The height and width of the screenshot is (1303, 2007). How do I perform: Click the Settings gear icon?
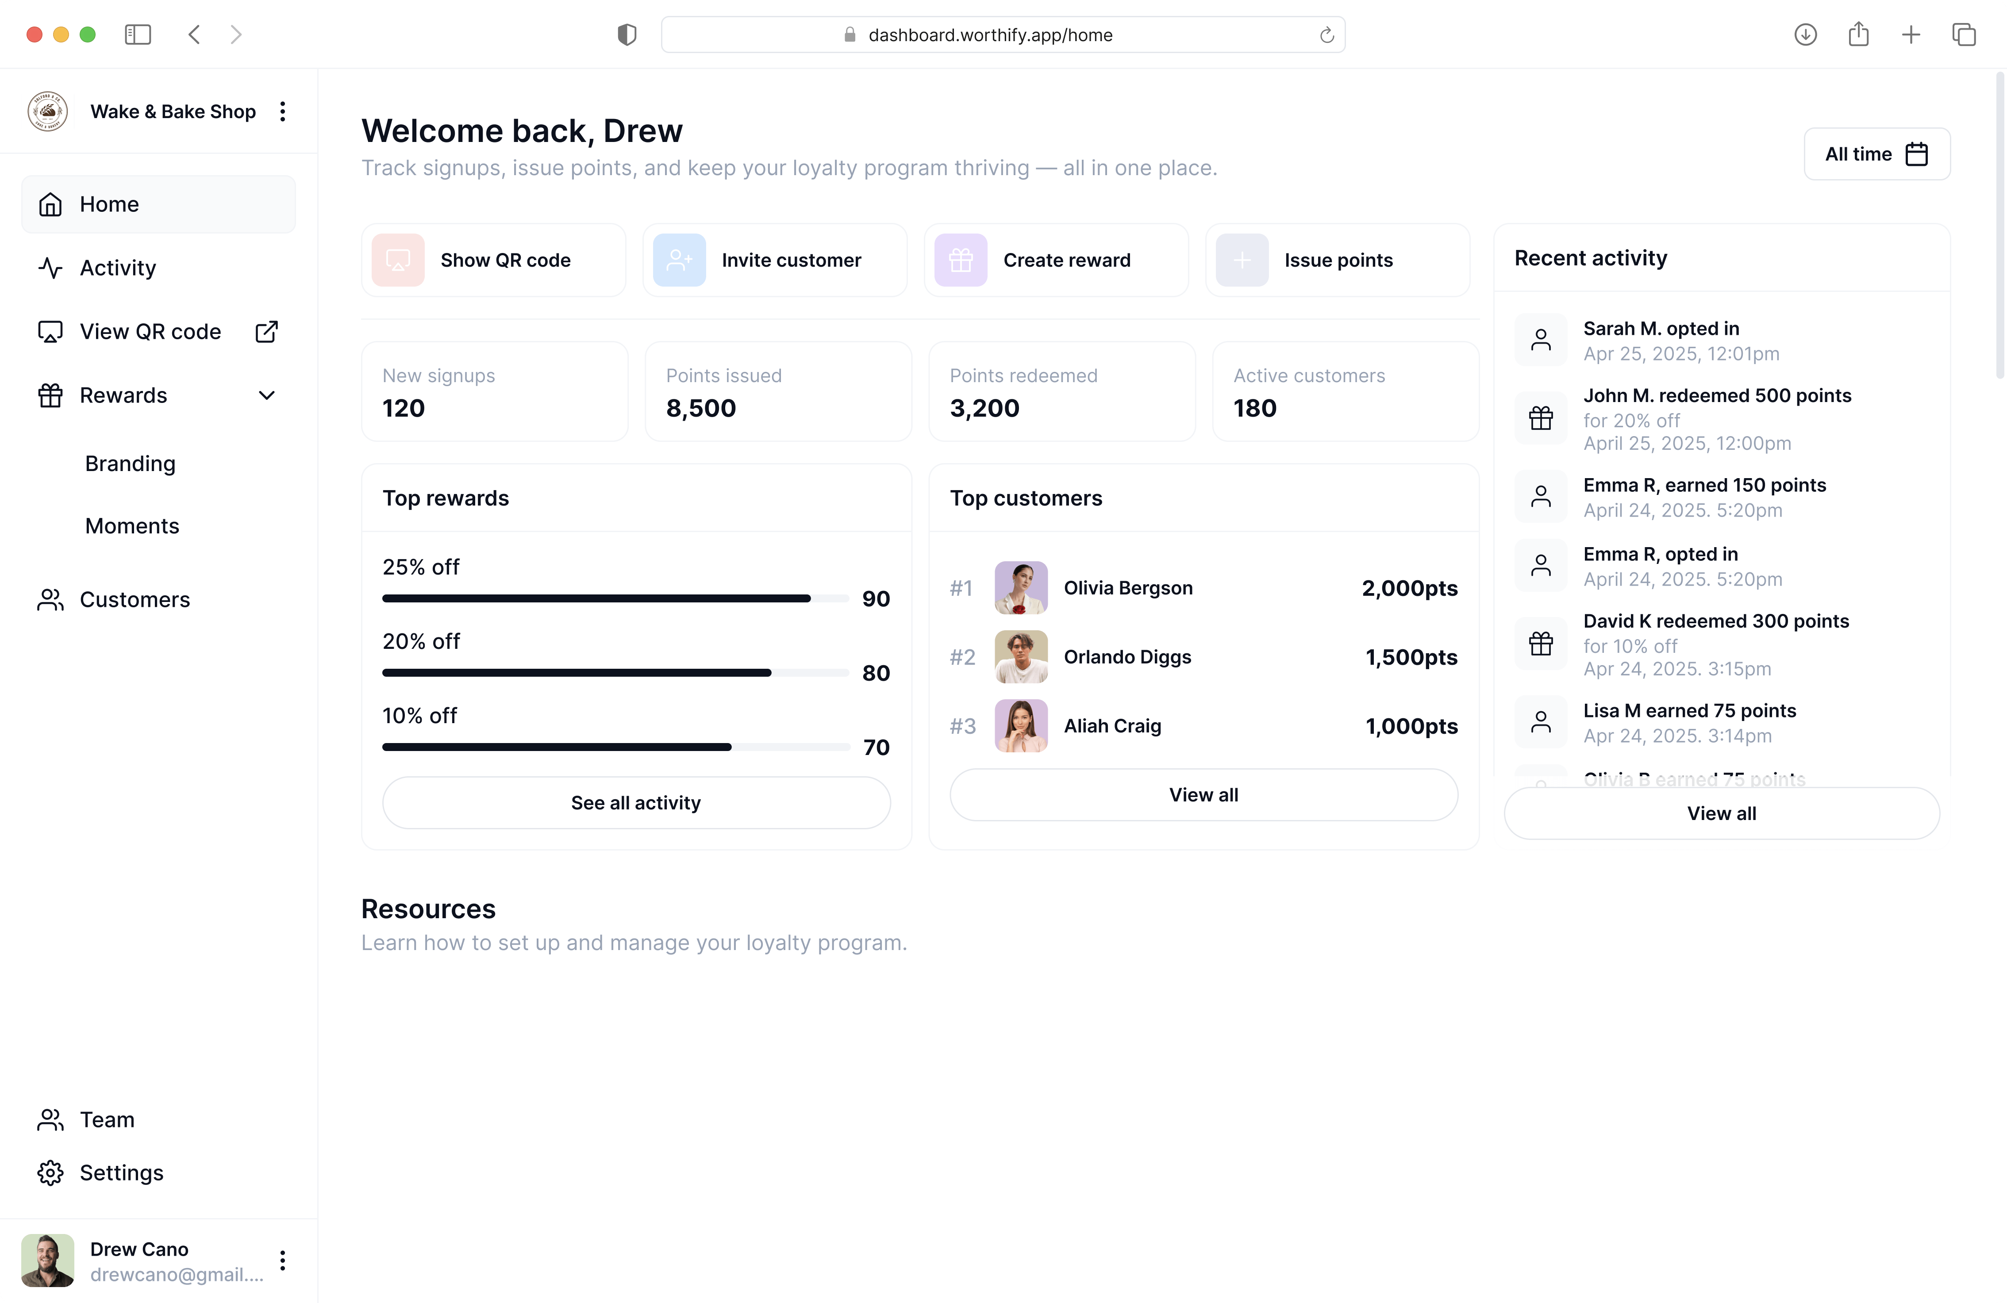click(50, 1173)
